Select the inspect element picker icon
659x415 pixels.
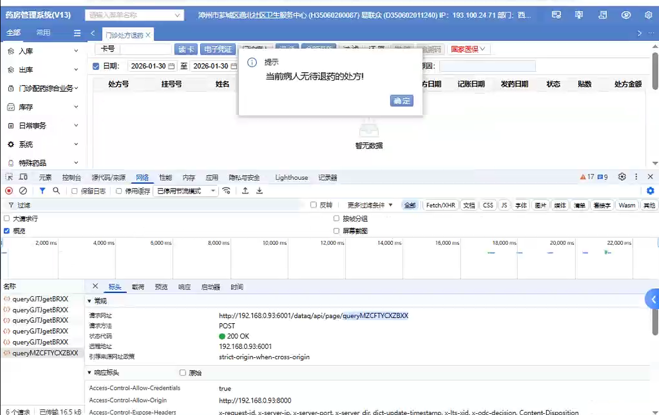pyautogui.click(x=9, y=177)
